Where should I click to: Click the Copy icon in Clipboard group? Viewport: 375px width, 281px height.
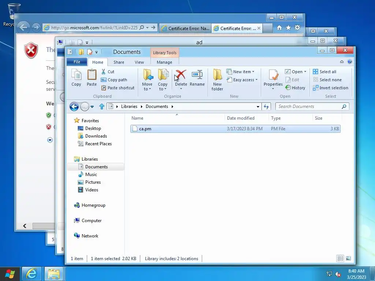click(x=76, y=78)
